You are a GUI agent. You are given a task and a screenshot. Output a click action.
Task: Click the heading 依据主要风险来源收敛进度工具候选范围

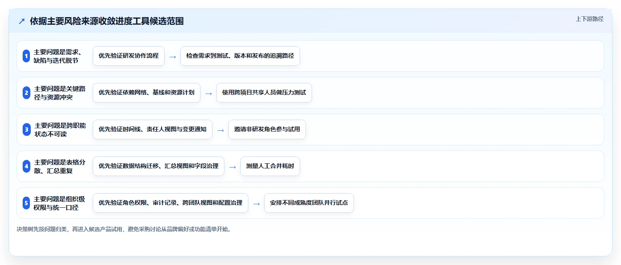107,21
